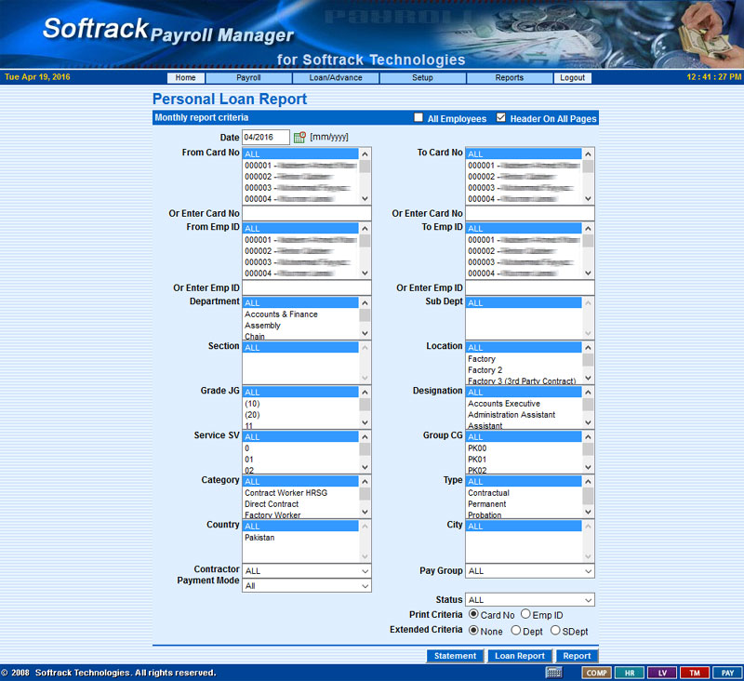
Task: Enable the All Employees checkbox
Action: pos(419,118)
